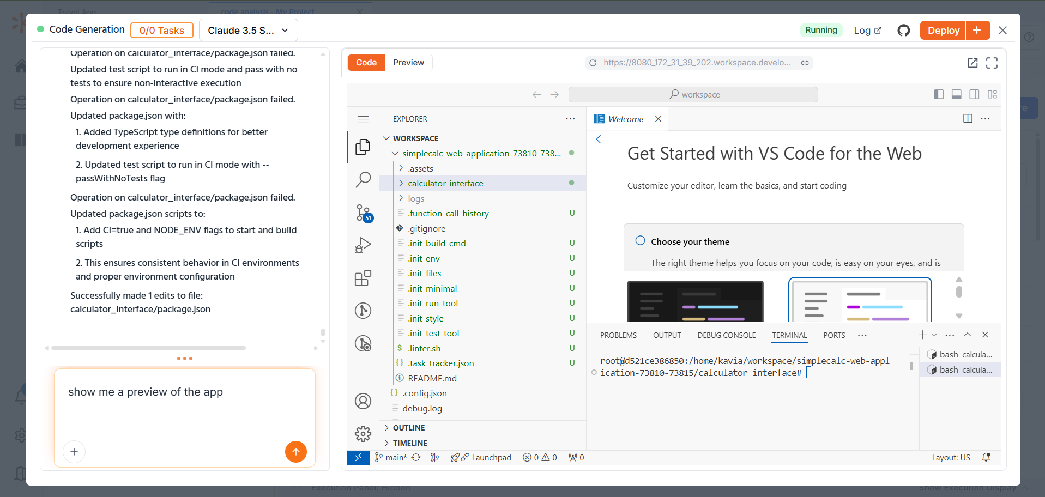Click the workspace search command box
The width and height of the screenshot is (1045, 497).
(693, 94)
